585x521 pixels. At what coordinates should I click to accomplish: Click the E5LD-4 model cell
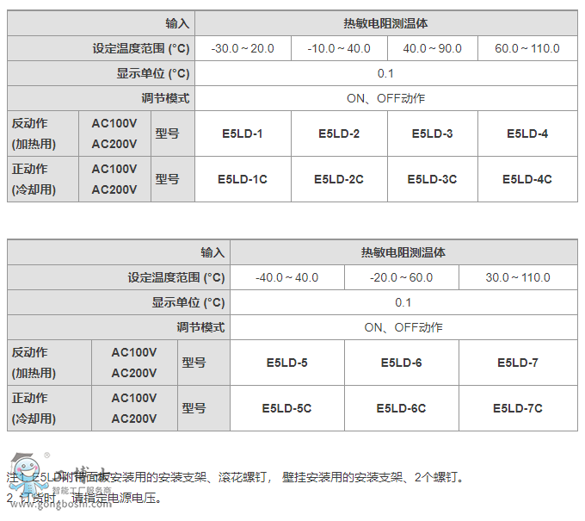[527, 133]
